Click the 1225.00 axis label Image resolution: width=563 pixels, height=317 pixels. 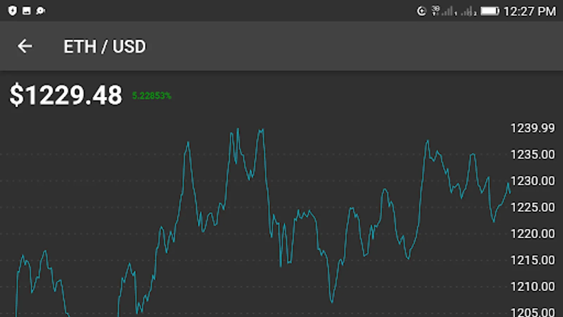tap(532, 207)
